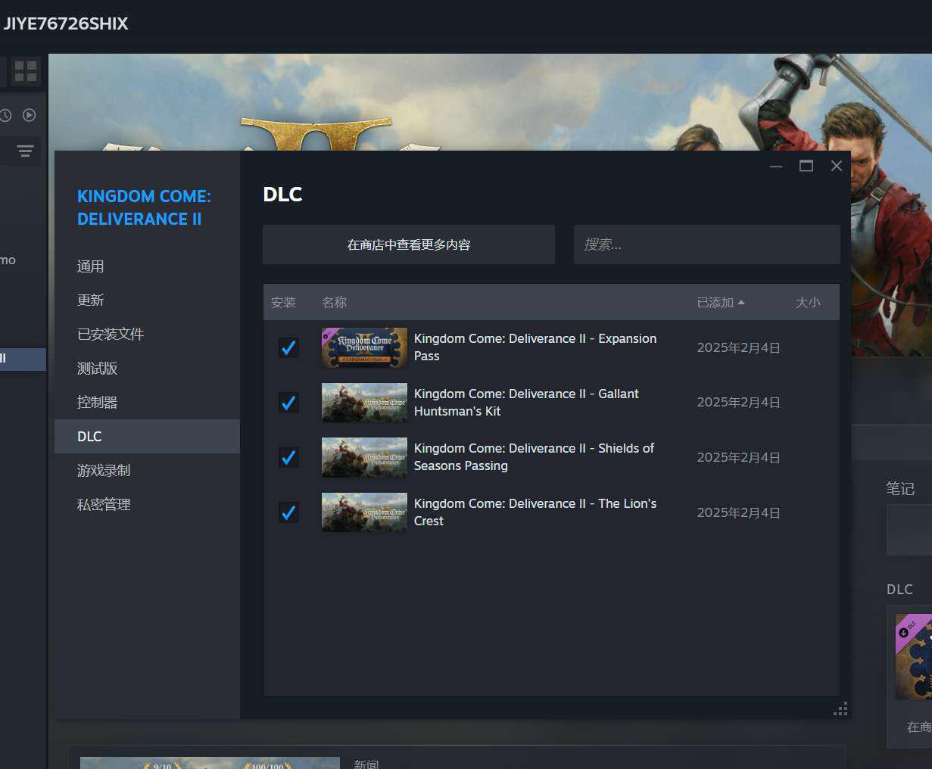Click the resize grip at dialog corner
Screen dimensions: 932x769
840,708
